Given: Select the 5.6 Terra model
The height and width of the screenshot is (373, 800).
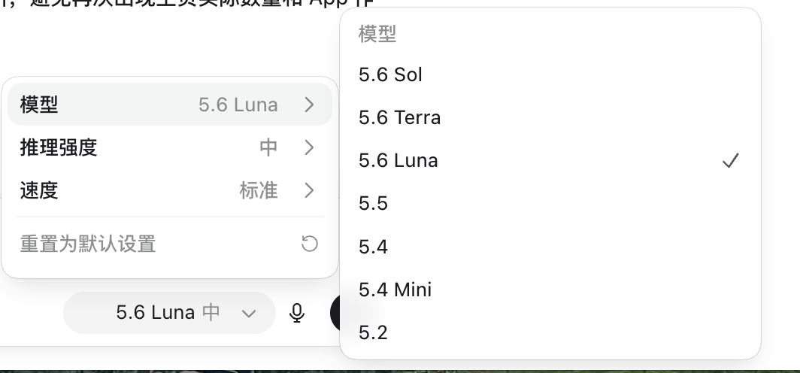Looking at the screenshot, I should pyautogui.click(x=550, y=118).
